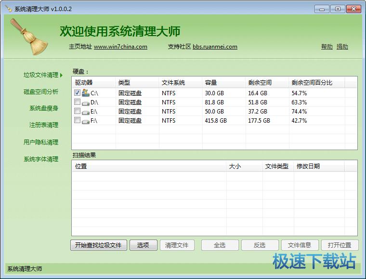Open 磁盘空间分析 section

tap(41, 92)
